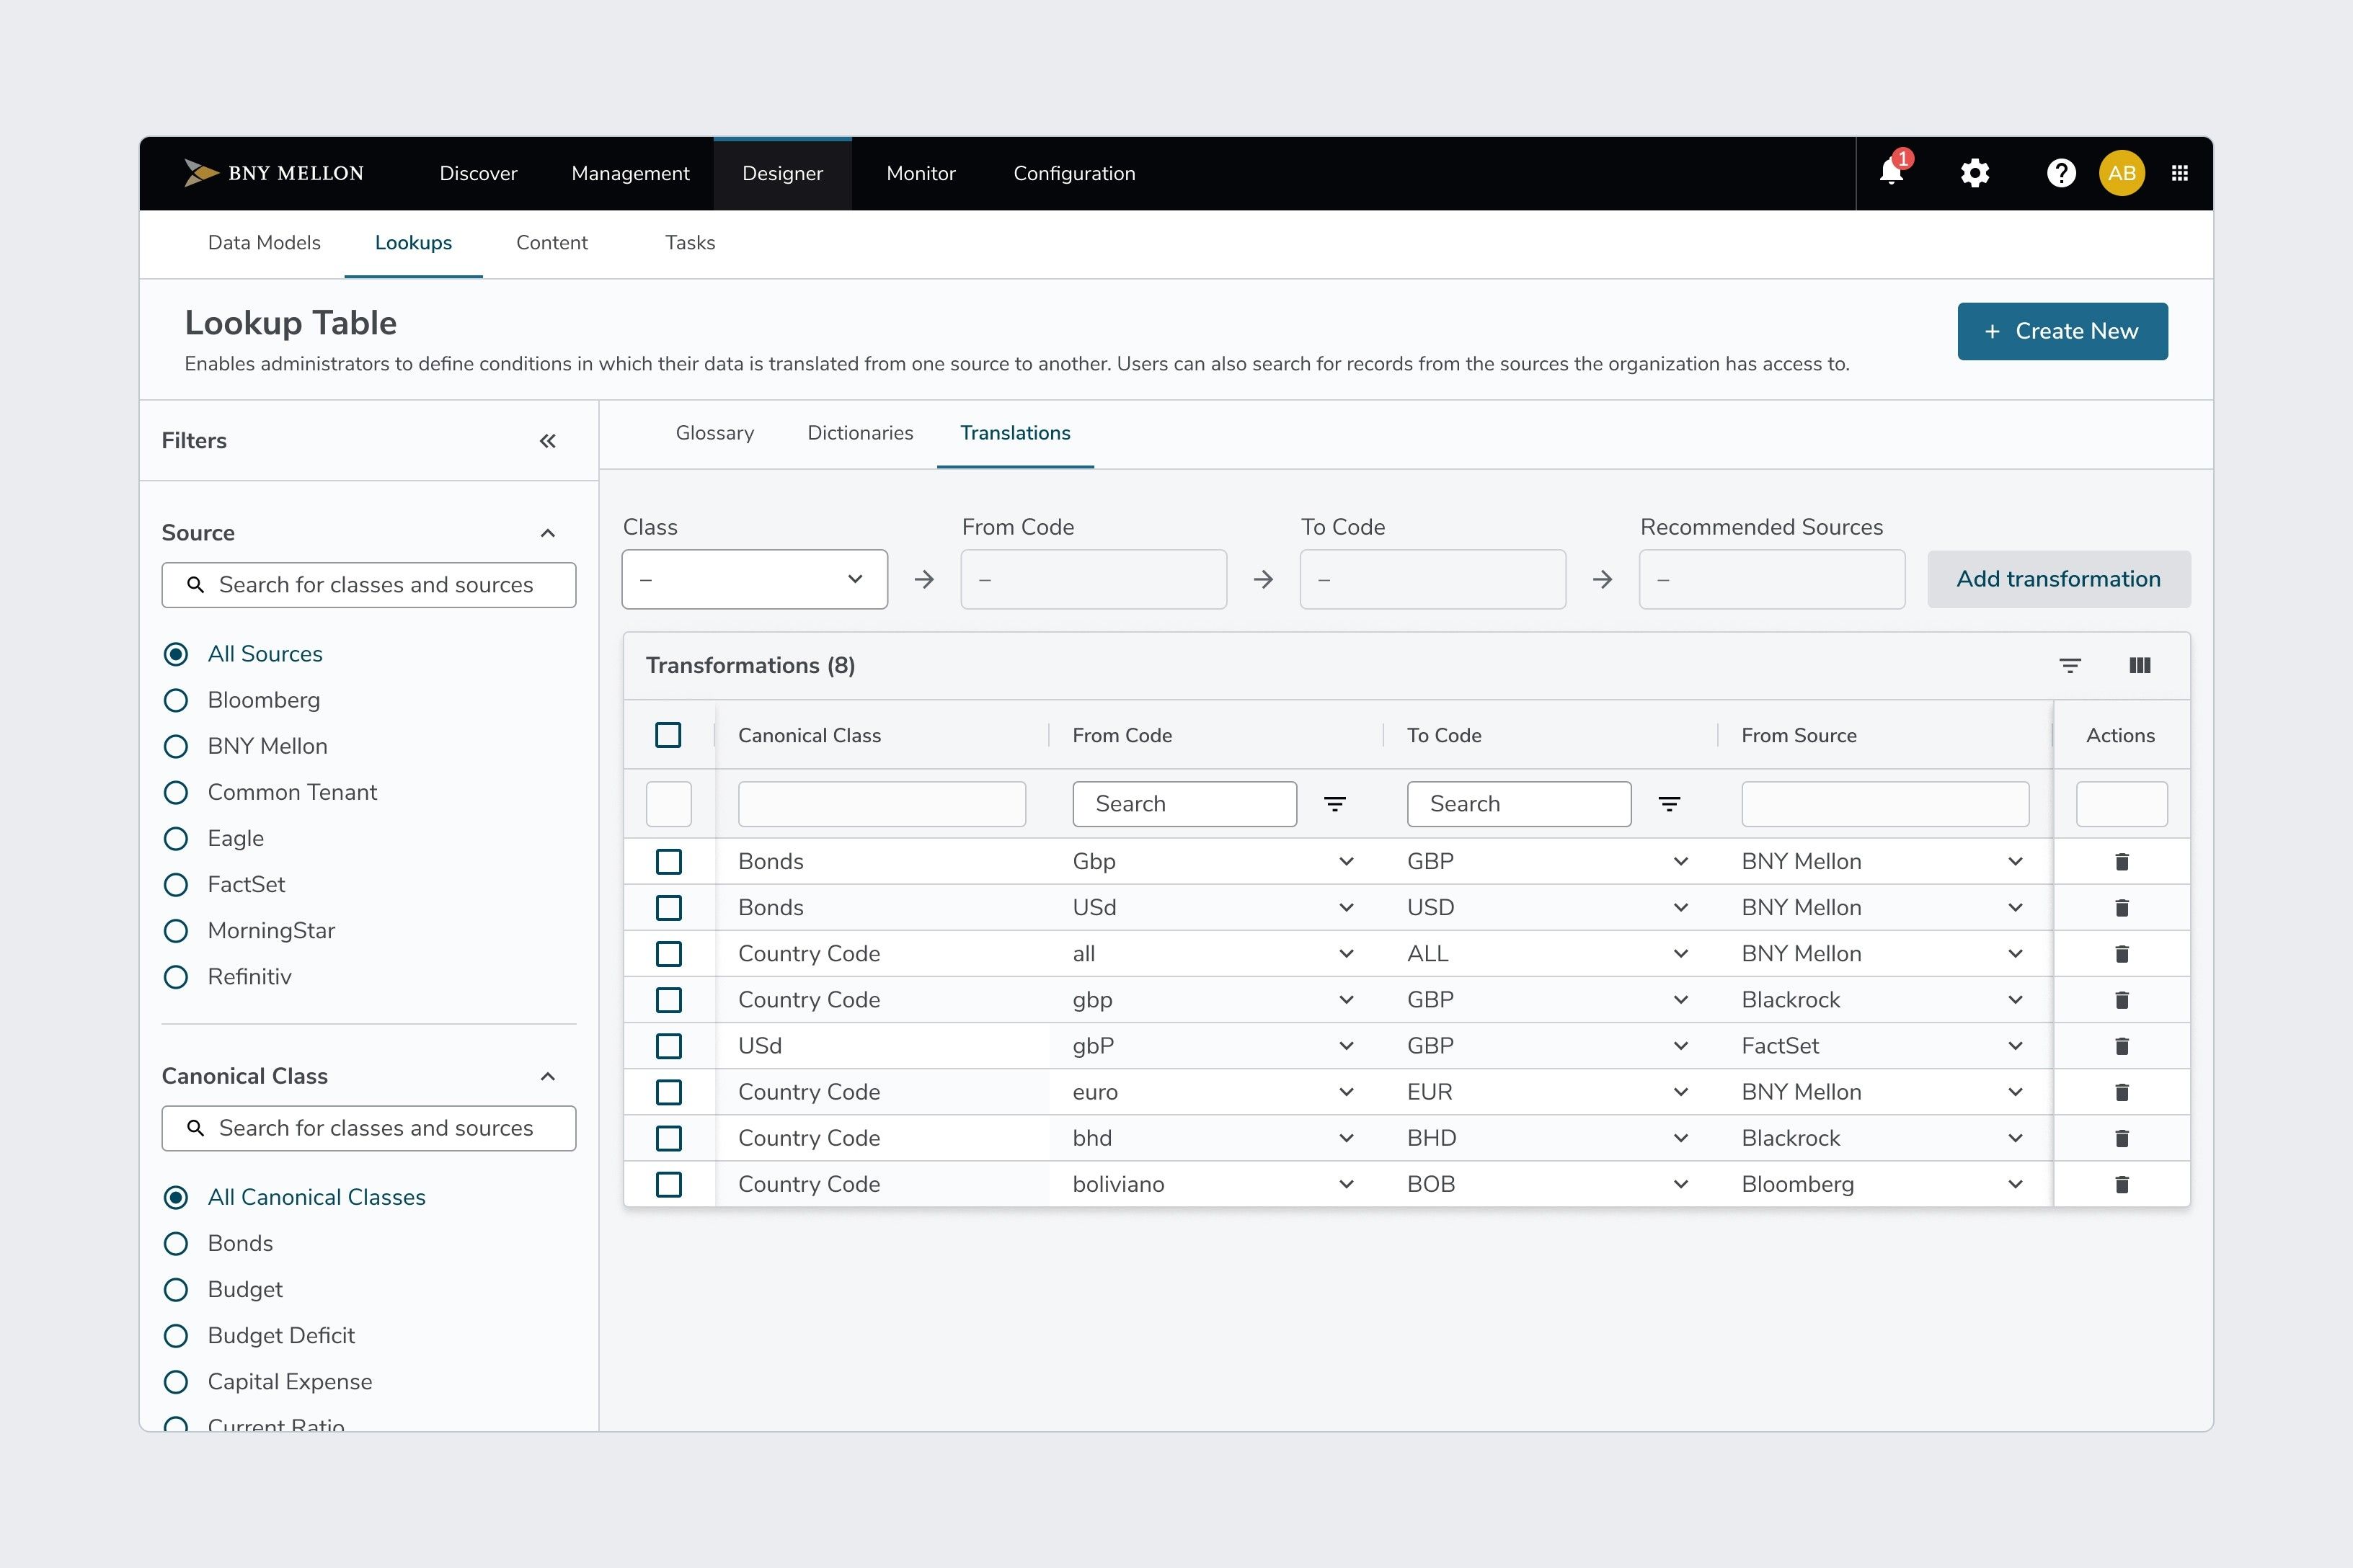2353x1568 pixels.
Task: Check the Bonds Gbp row checkbox
Action: [668, 861]
